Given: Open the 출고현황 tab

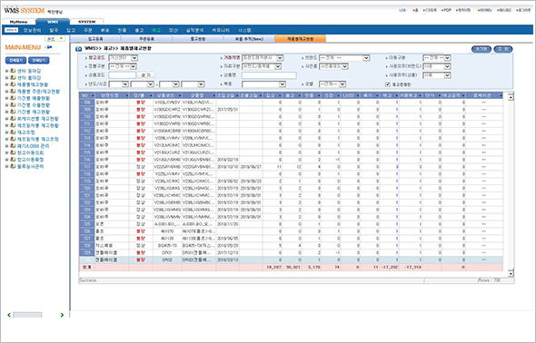Looking at the screenshot, I should [198, 39].
